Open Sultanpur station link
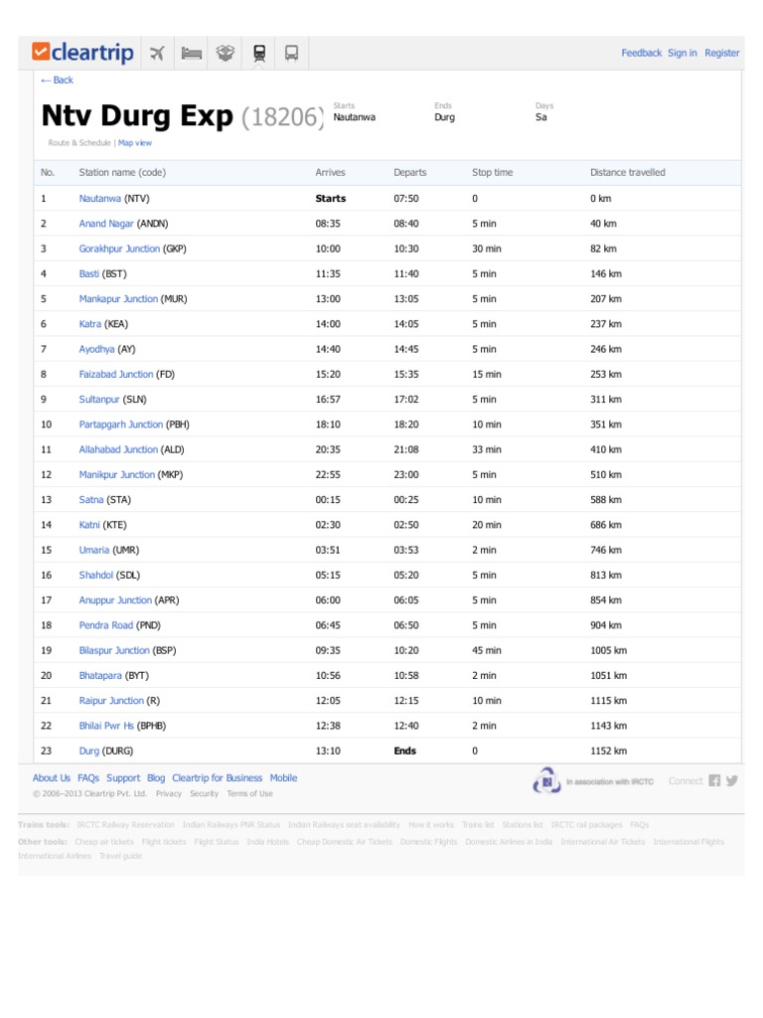Viewport: 763px width, 1018px height. click(99, 400)
